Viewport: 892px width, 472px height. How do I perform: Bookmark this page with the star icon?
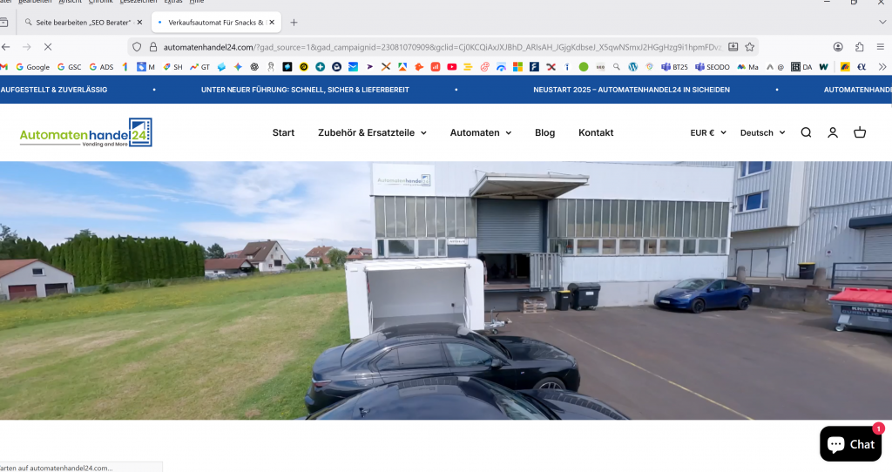pyautogui.click(x=748, y=47)
